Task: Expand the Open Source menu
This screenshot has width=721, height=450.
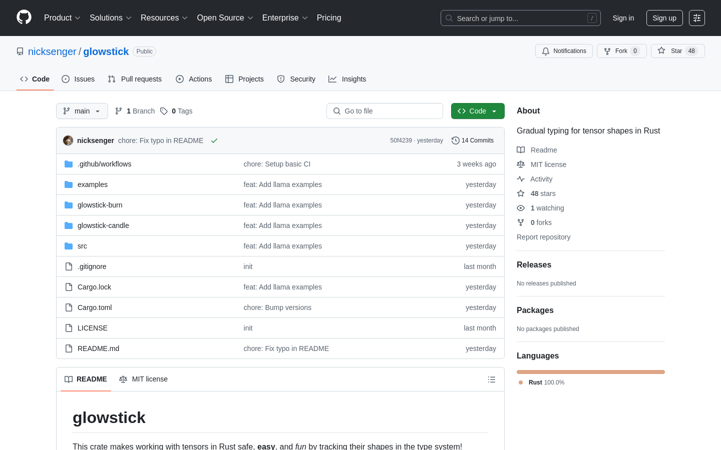Action: pos(225,18)
